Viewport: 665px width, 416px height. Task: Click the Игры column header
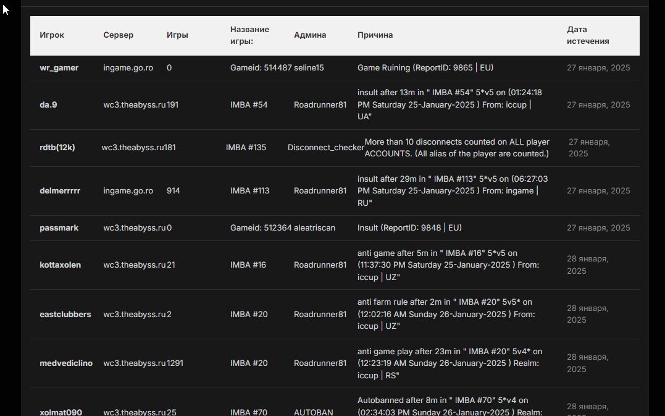pyautogui.click(x=177, y=35)
